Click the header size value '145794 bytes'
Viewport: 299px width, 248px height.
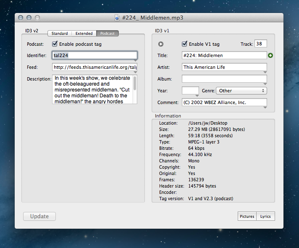(x=202, y=186)
